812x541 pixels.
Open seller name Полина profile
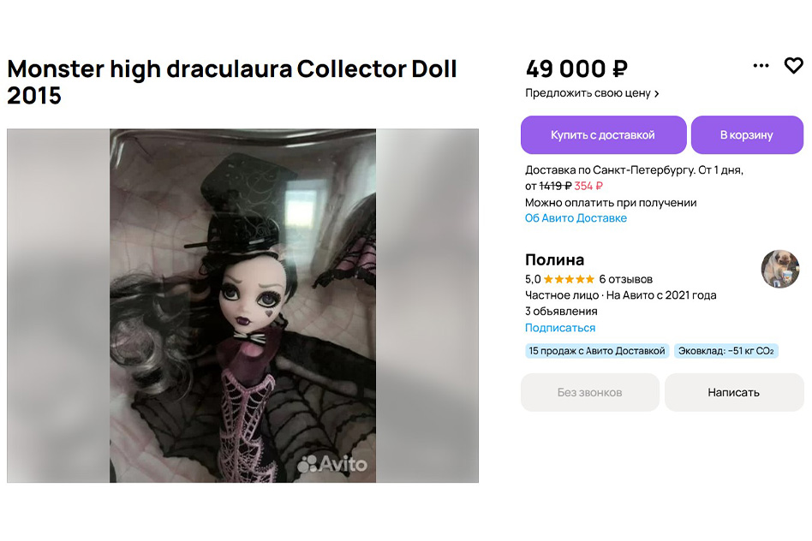[x=554, y=259]
